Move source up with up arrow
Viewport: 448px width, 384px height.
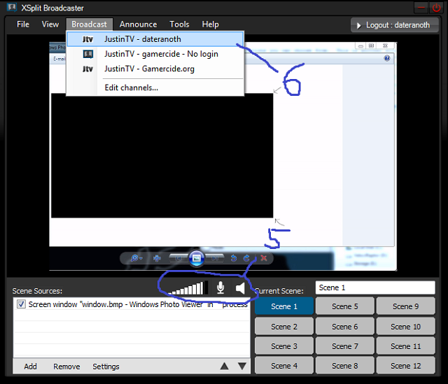click(224, 367)
